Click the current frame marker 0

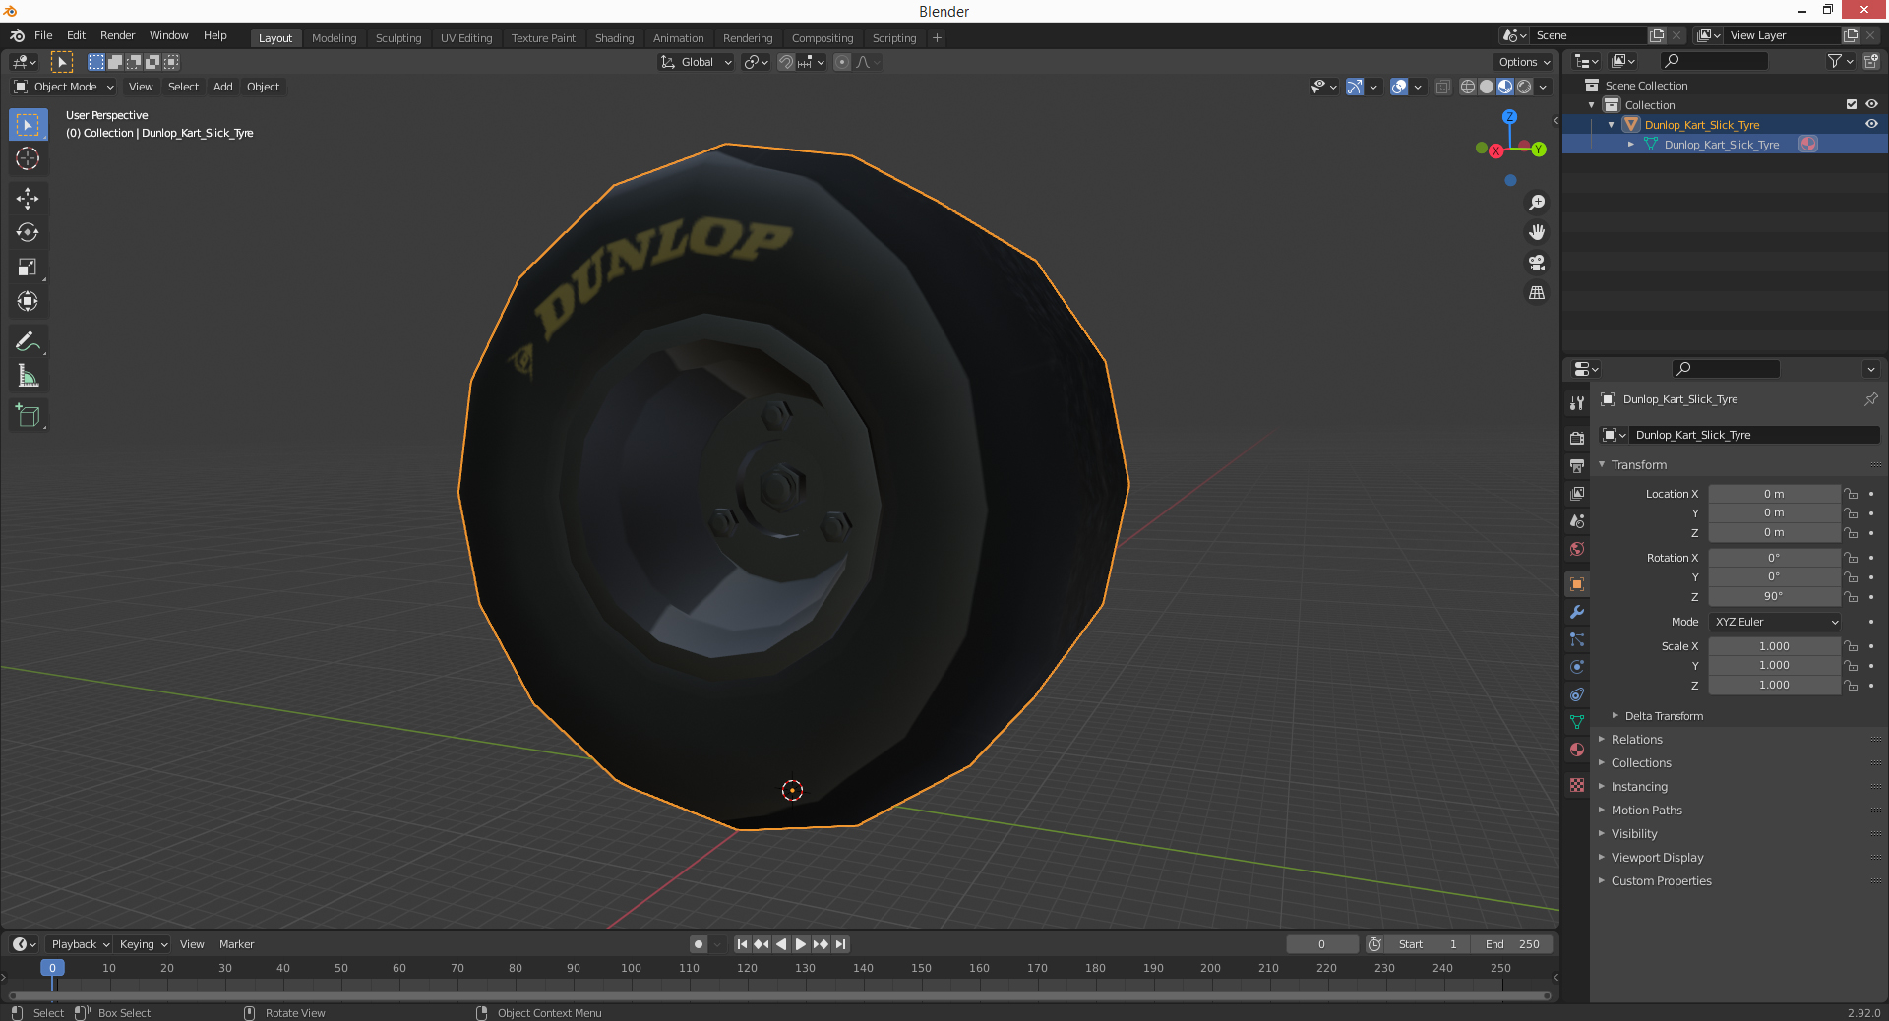pos(52,968)
